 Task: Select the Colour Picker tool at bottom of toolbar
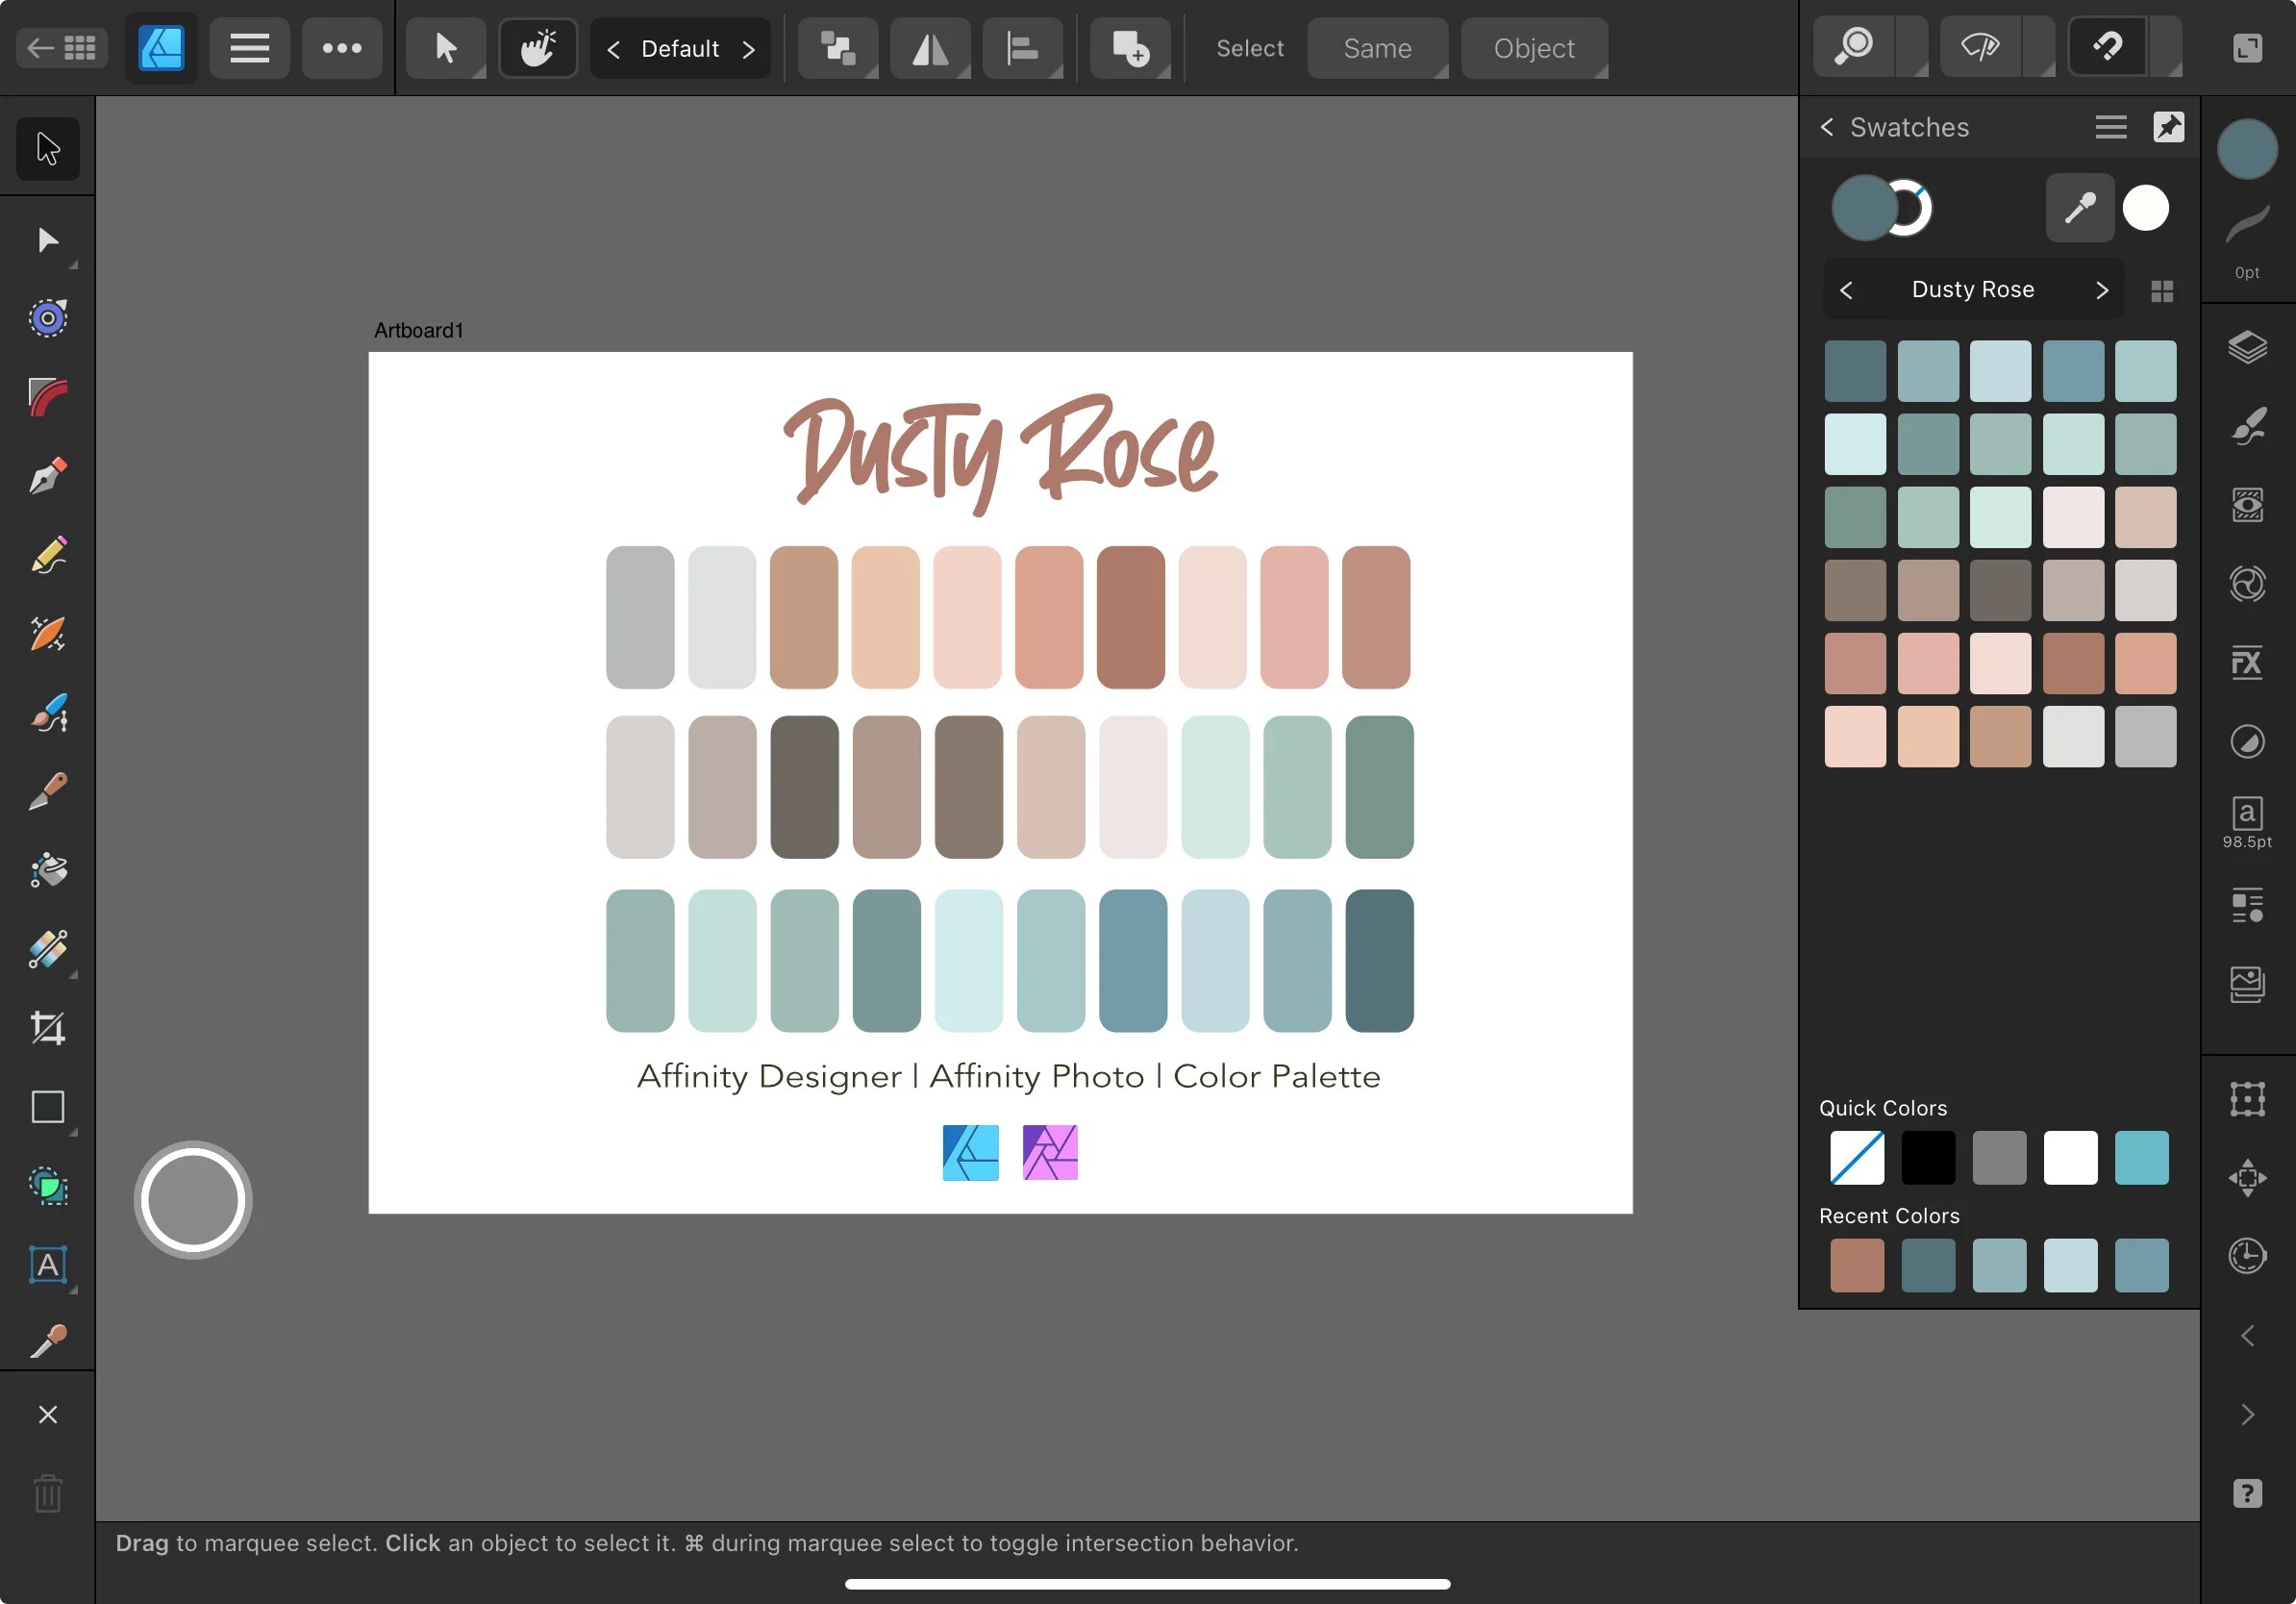coord(48,1340)
